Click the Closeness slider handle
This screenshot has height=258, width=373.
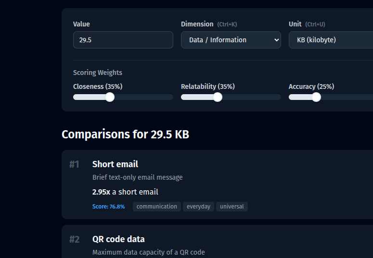coord(110,97)
